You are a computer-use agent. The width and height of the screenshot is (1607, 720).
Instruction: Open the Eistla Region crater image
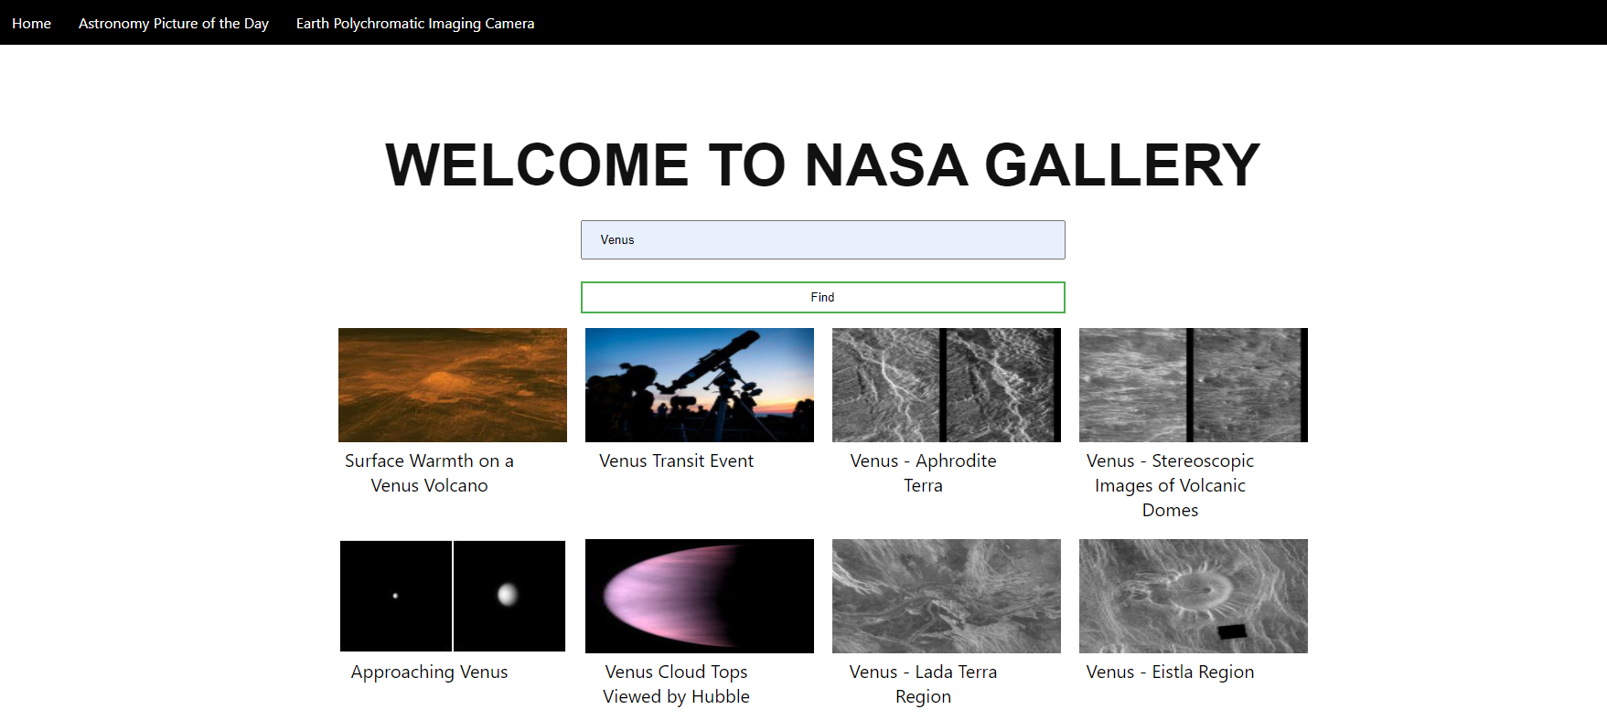click(x=1193, y=596)
